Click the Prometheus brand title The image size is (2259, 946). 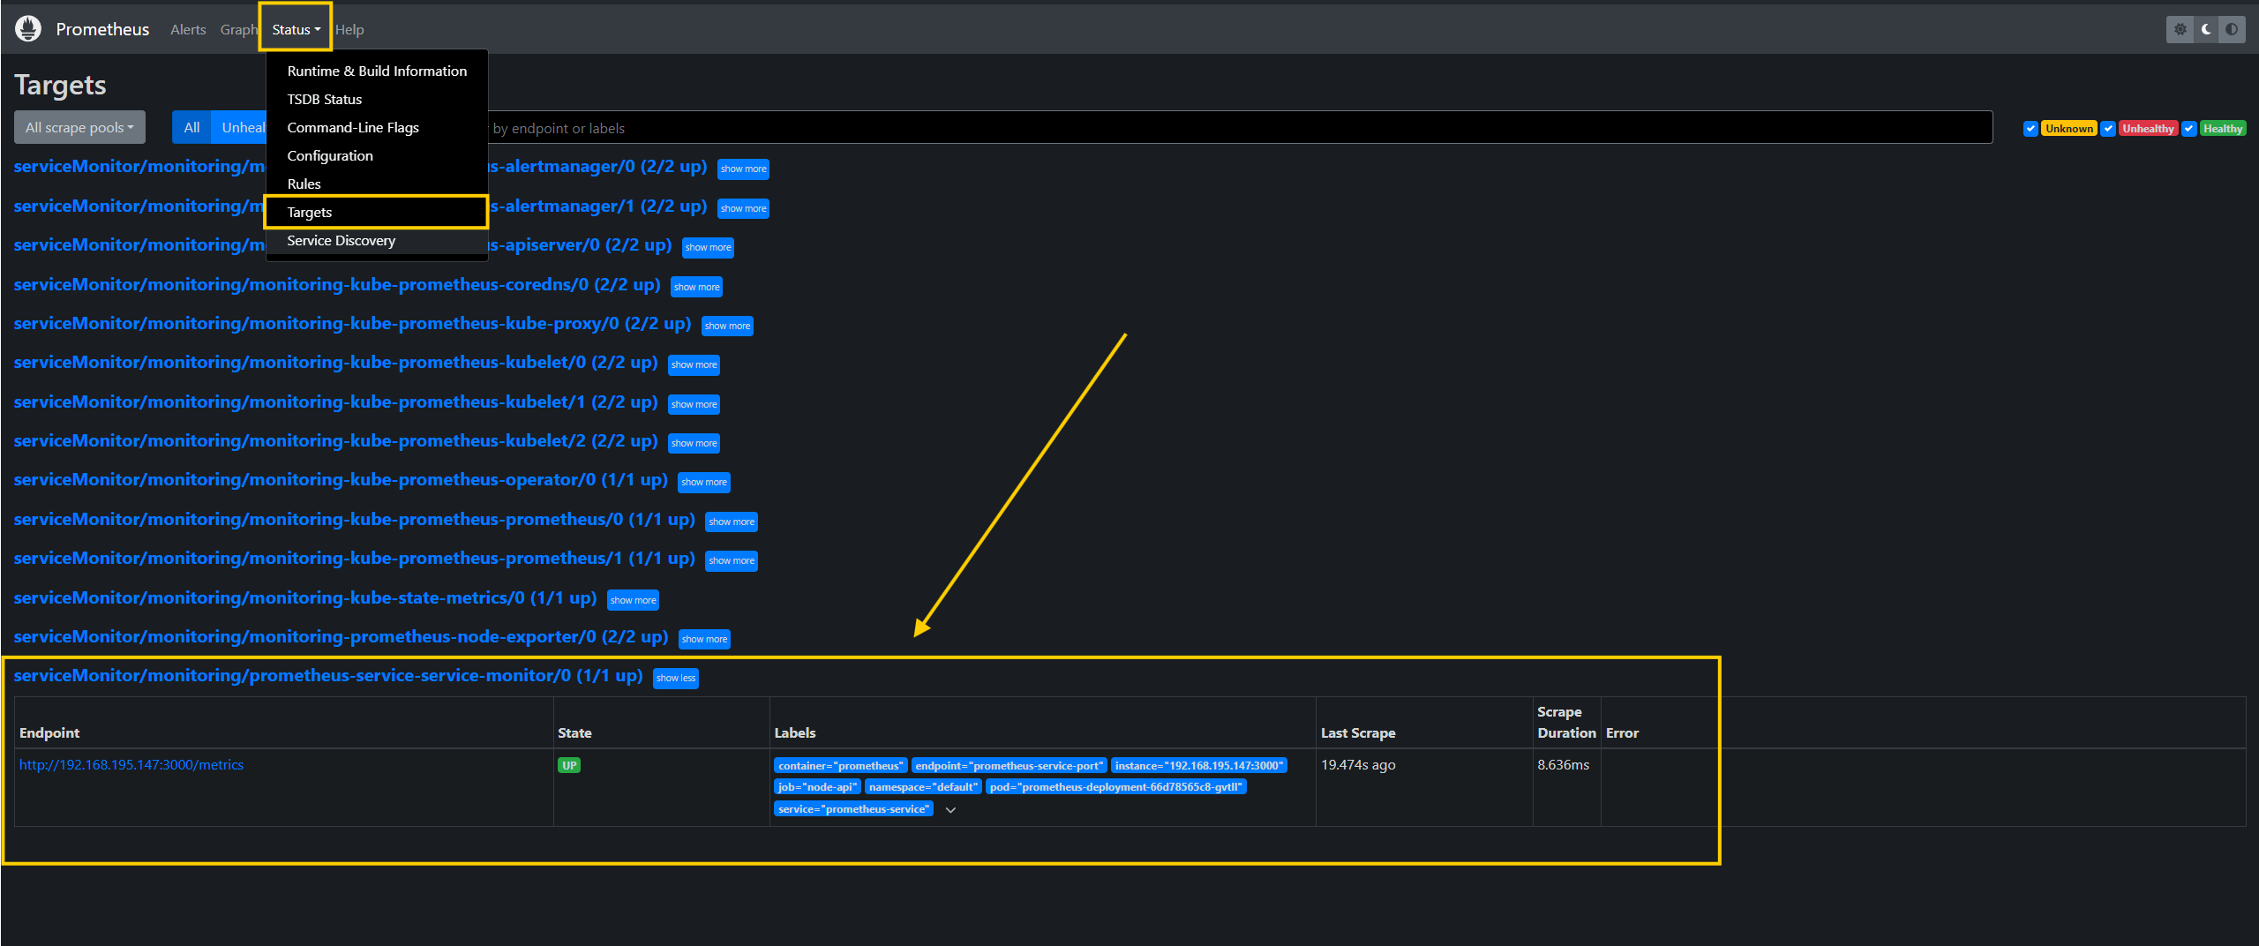point(102,29)
